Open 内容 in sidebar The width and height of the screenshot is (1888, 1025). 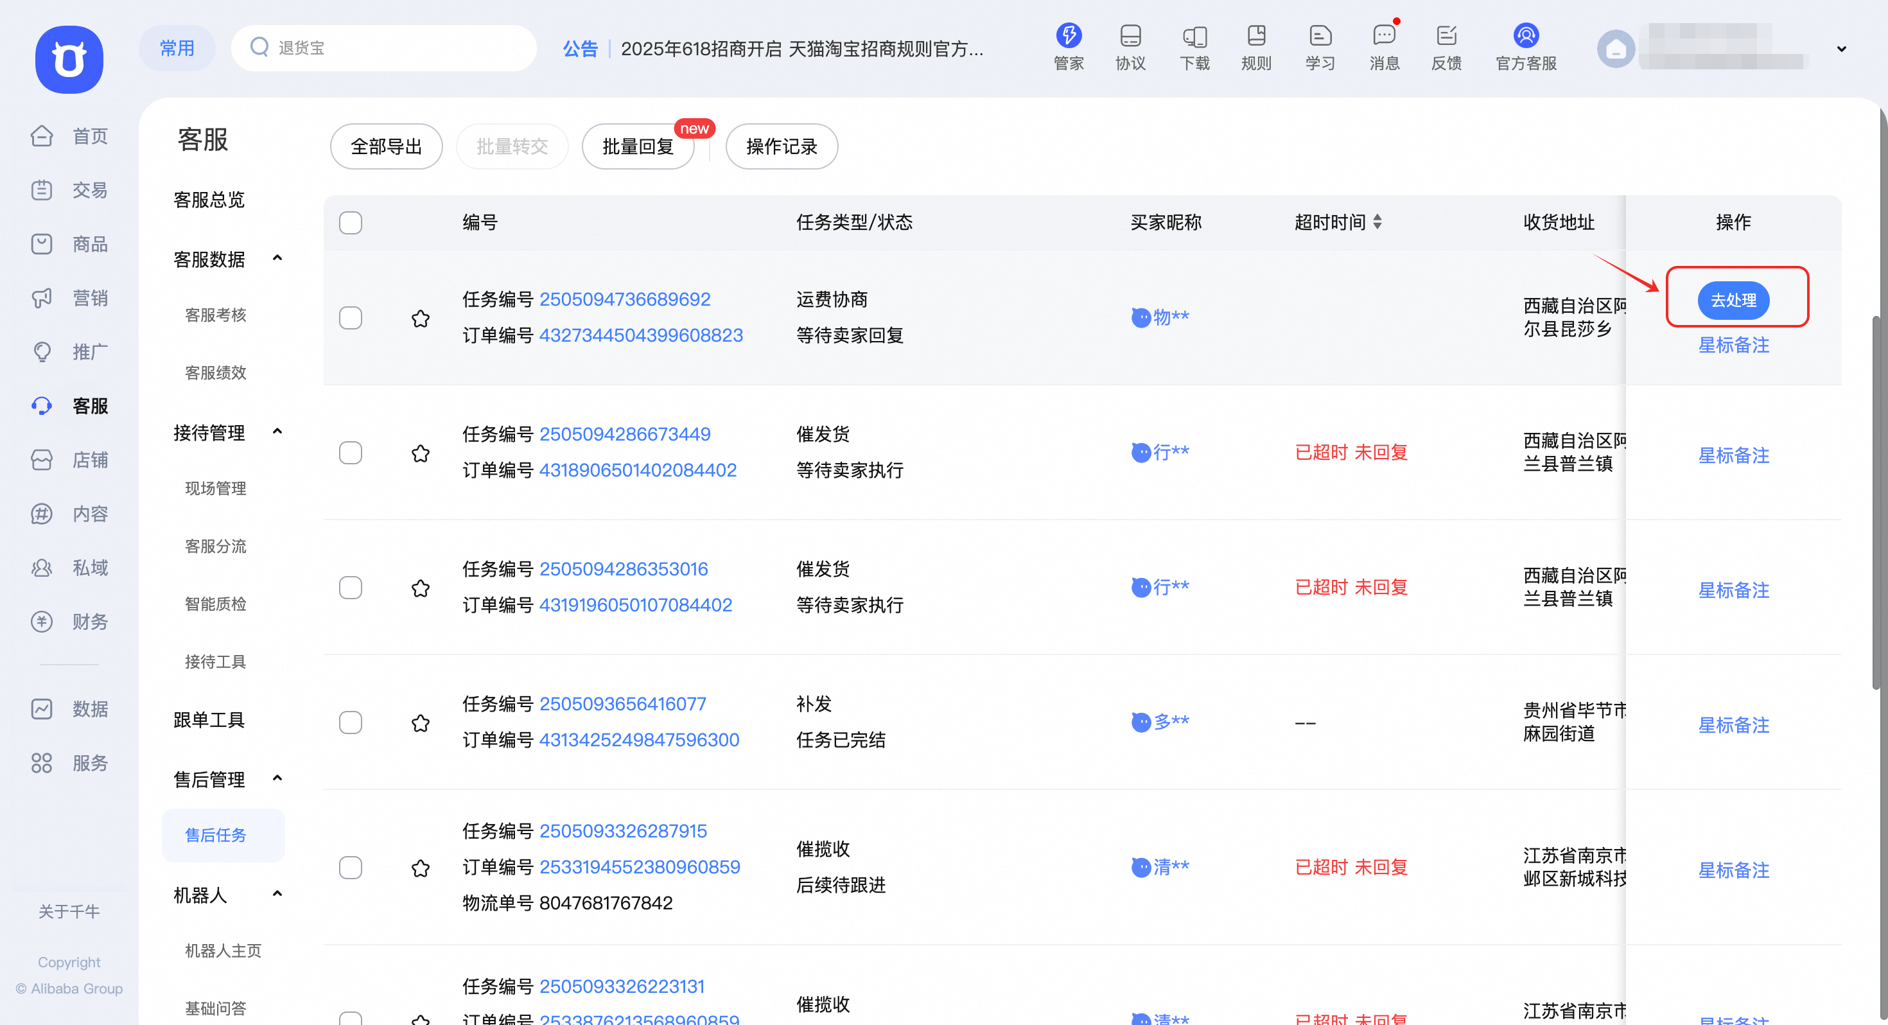tap(69, 514)
